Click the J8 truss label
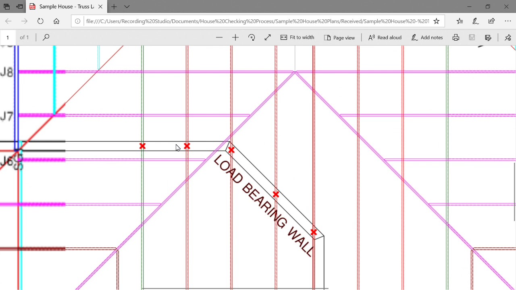 (x=7, y=72)
